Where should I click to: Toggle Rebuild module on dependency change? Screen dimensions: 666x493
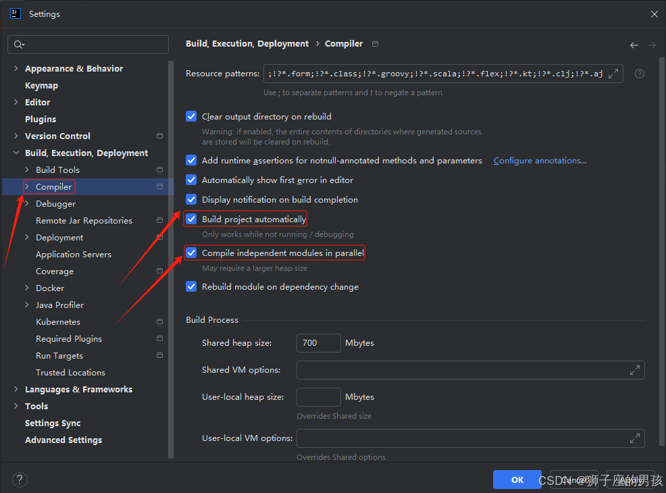click(191, 286)
